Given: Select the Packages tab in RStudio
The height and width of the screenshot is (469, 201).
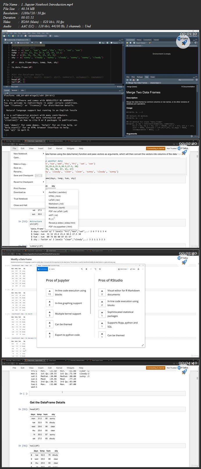Looking at the screenshot, I should pyautogui.click(x=140, y=77).
